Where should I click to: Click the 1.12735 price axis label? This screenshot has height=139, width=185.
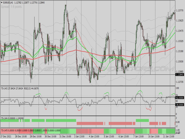tap(180, 82)
